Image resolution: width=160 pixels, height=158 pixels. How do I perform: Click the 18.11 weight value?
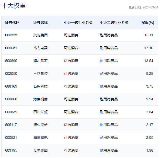click(x=148, y=35)
